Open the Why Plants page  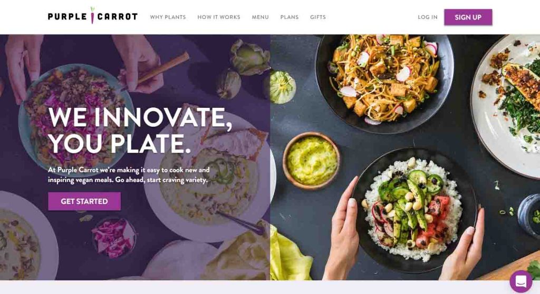coord(168,17)
